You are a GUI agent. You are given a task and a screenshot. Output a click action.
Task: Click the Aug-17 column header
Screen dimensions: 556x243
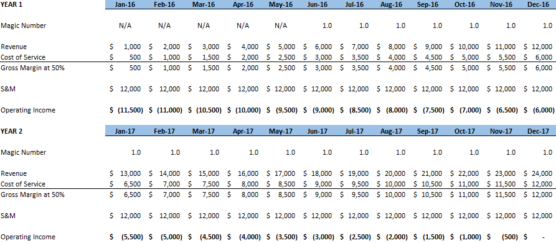click(391, 131)
